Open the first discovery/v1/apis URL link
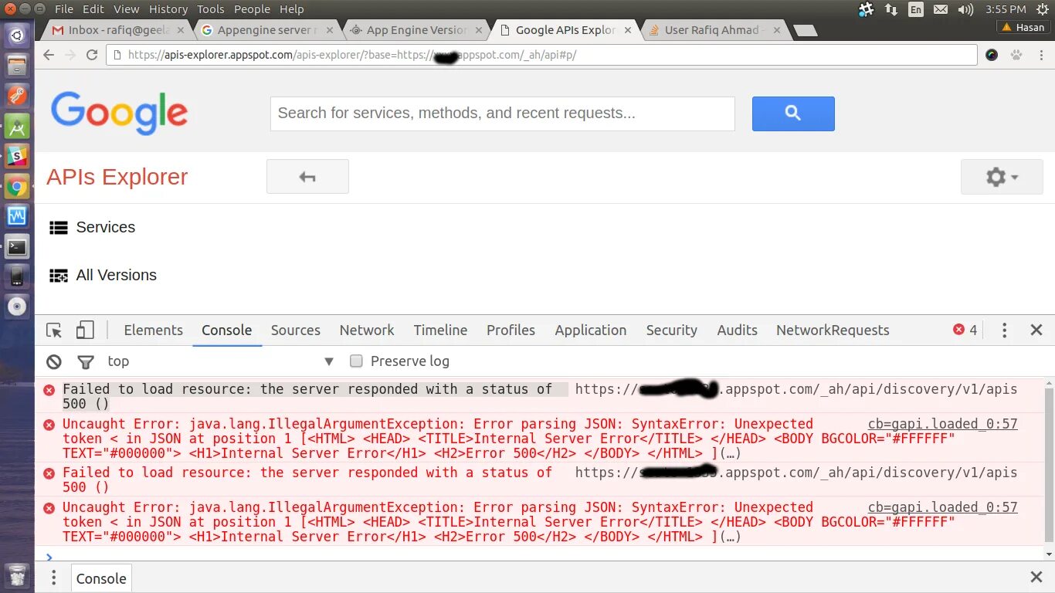The width and height of the screenshot is (1055, 593). coord(796,389)
